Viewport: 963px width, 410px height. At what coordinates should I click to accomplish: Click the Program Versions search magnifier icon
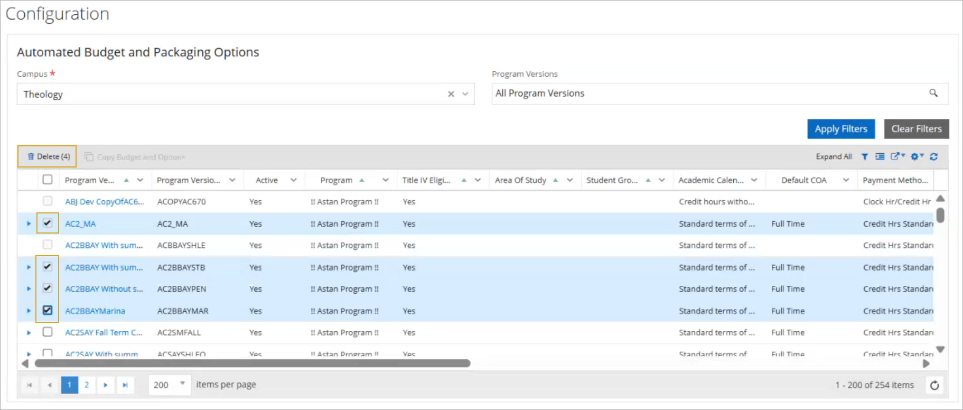pyautogui.click(x=933, y=93)
